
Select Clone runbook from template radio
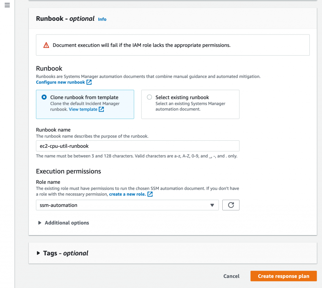click(x=44, y=97)
